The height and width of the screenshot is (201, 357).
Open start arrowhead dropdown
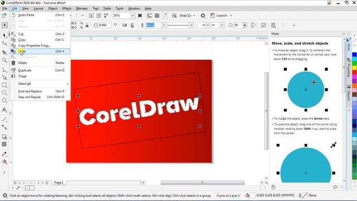[x=208, y=25]
